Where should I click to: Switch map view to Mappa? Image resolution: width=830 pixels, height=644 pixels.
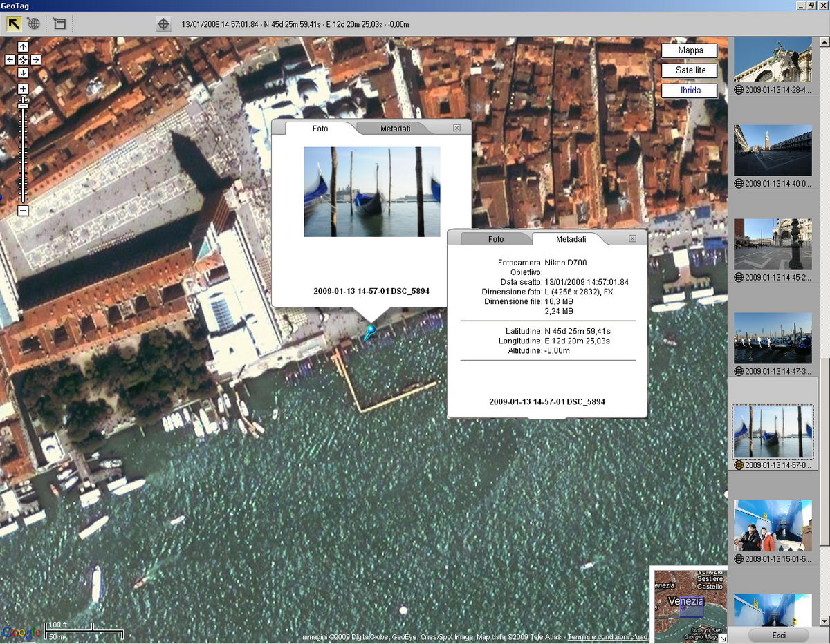[690, 50]
